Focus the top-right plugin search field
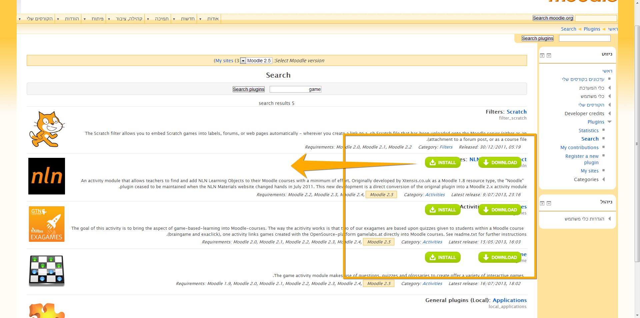Screen dimensions: 640x318 (585, 38)
